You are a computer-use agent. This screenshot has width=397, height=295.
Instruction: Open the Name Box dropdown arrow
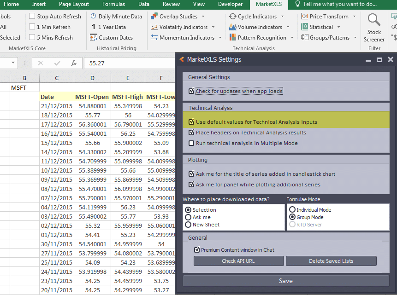[x=13, y=63]
